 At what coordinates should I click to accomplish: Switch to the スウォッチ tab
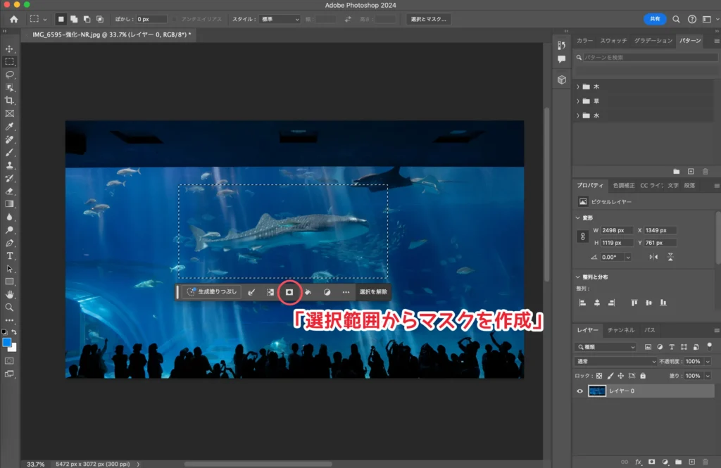pyautogui.click(x=613, y=41)
